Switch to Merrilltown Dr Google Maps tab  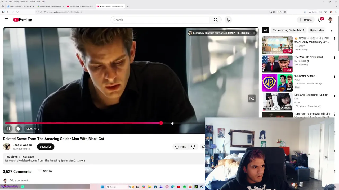(x=50, y=6)
